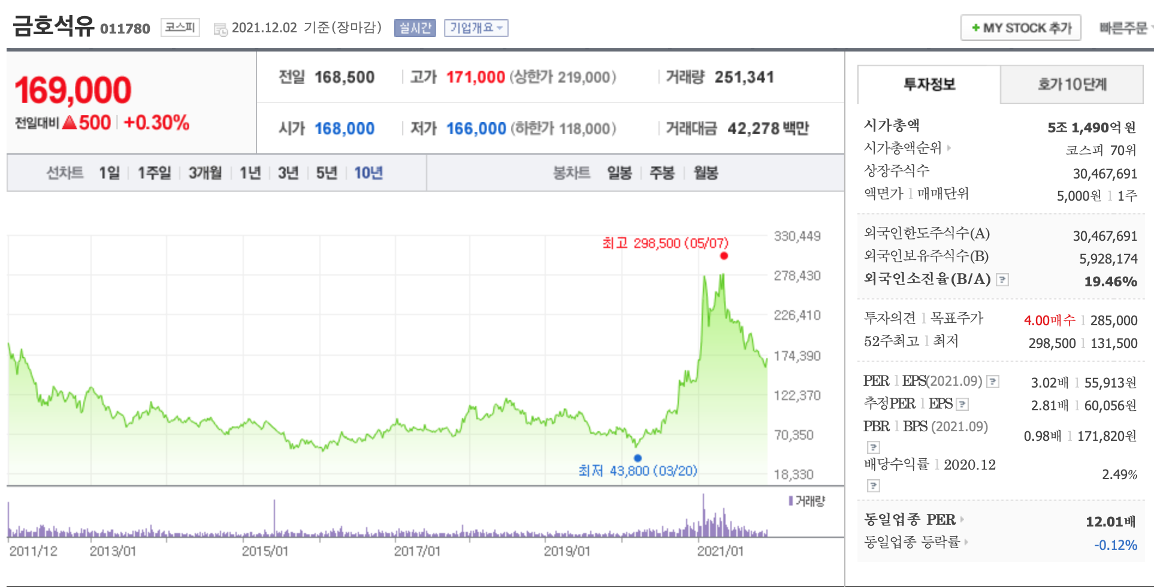The width and height of the screenshot is (1154, 587).
Task: Switch to 주봉 candle chart
Action: coord(662,173)
